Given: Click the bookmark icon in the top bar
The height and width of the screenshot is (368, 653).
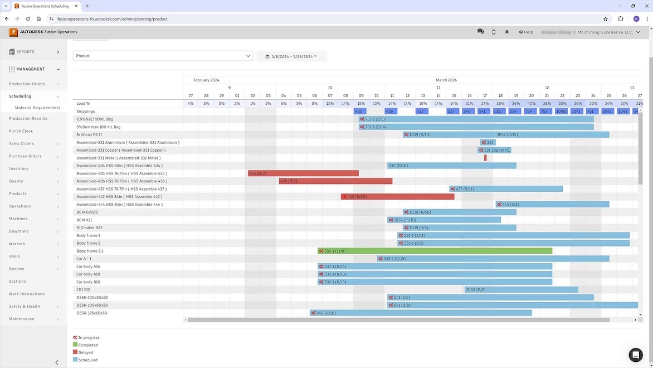Looking at the screenshot, I should point(506,32).
